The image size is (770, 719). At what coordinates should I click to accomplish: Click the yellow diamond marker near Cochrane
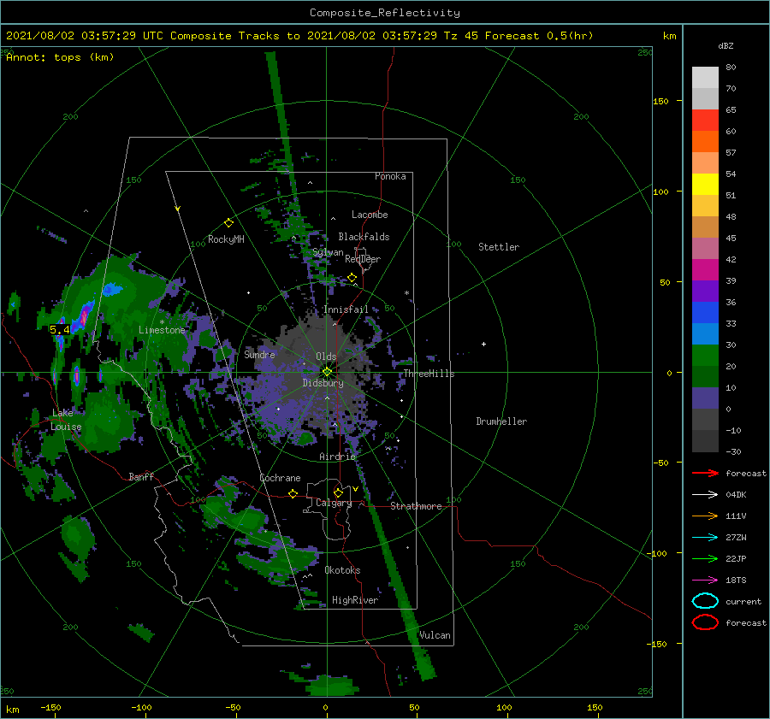pos(293,493)
